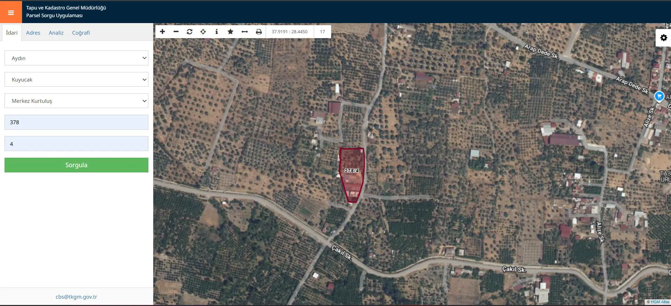Activate the crosshair locate tool

tap(203, 31)
